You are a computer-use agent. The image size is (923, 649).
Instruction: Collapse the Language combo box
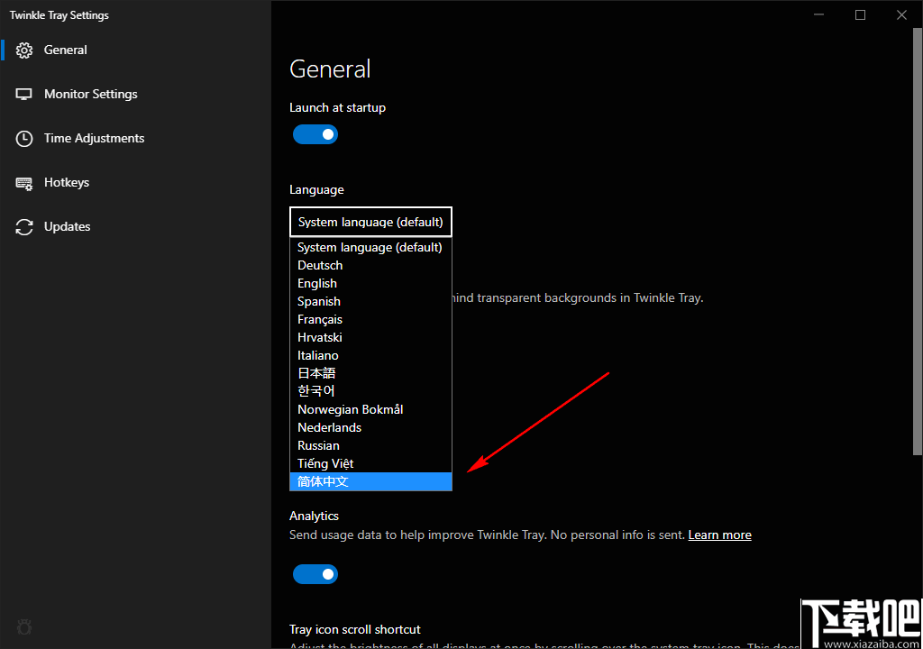(x=370, y=222)
